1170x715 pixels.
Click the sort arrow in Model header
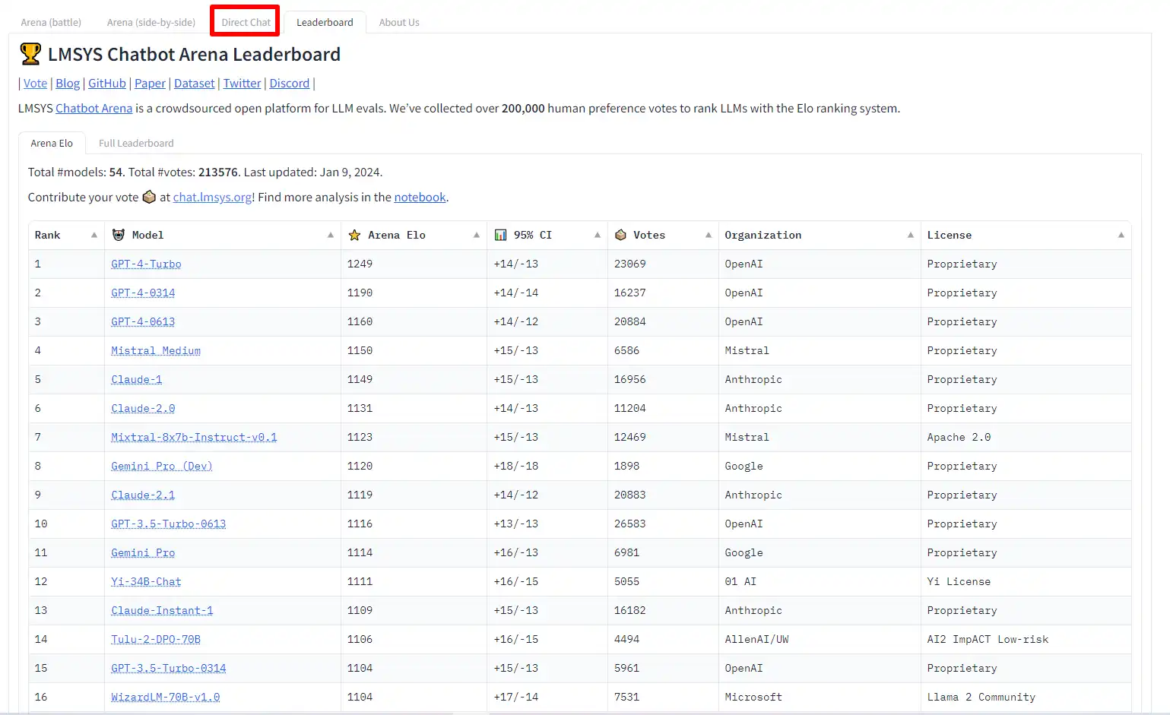point(331,236)
